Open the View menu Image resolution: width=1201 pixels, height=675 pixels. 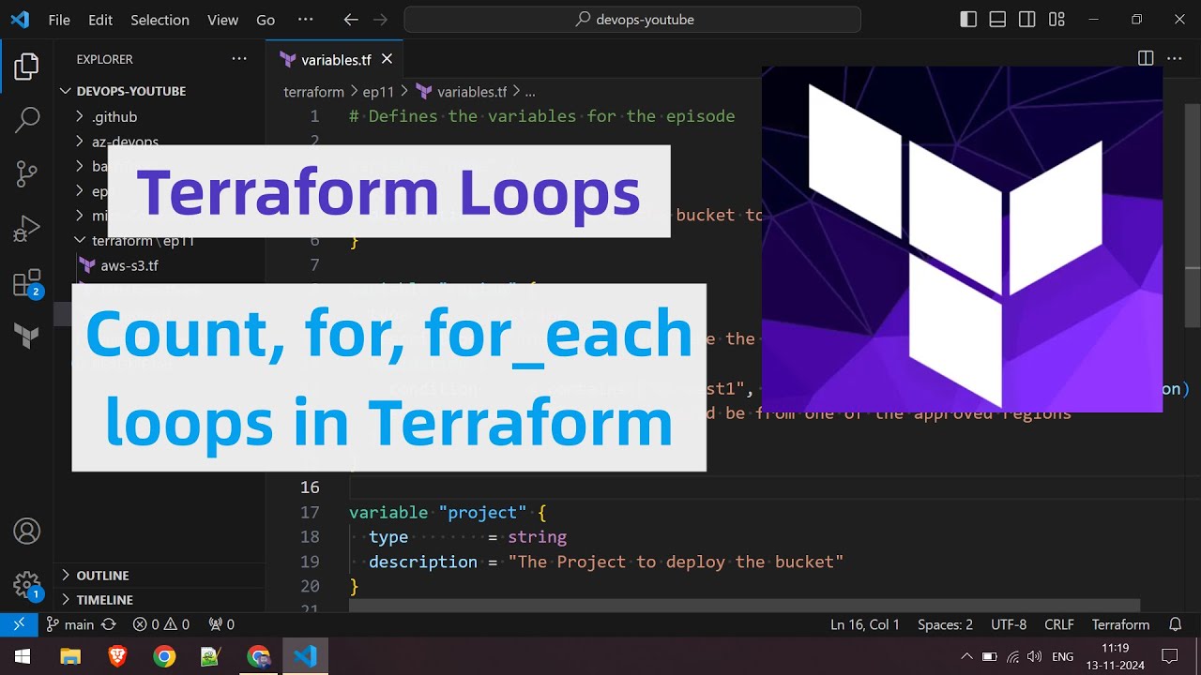click(222, 20)
